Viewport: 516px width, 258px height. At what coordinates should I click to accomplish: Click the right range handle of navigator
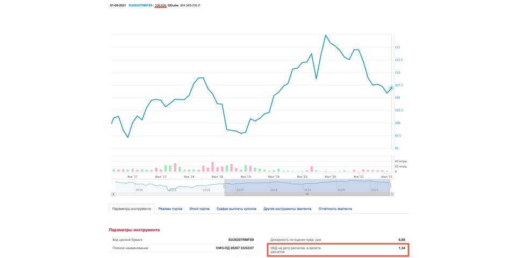point(390,185)
